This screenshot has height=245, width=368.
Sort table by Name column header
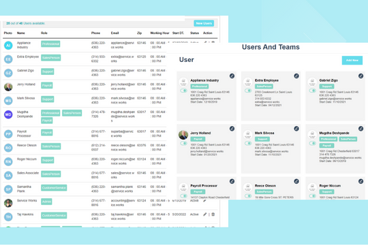click(x=21, y=33)
